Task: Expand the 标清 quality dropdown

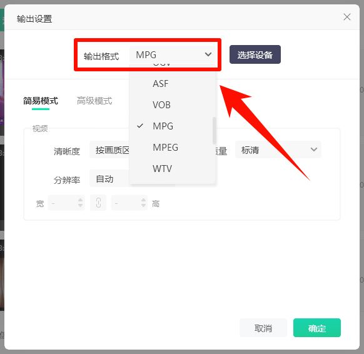Action: click(278, 149)
